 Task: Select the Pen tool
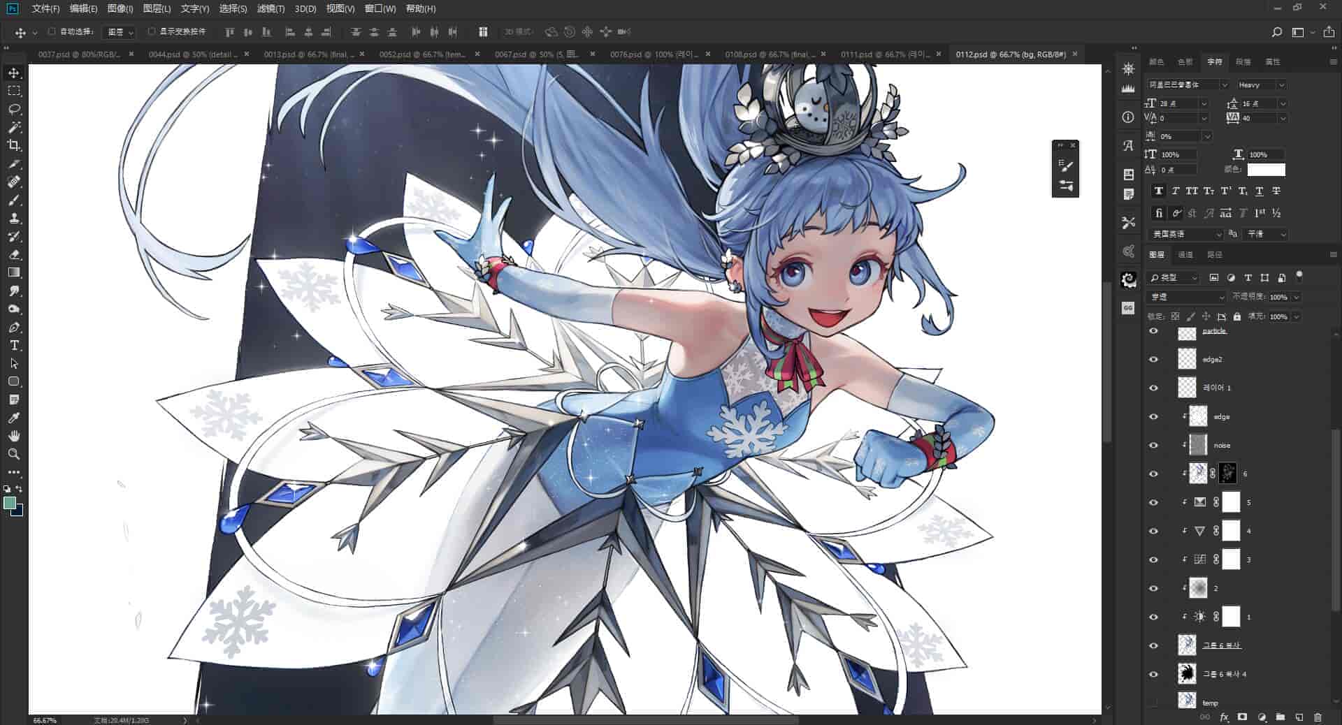coord(14,327)
